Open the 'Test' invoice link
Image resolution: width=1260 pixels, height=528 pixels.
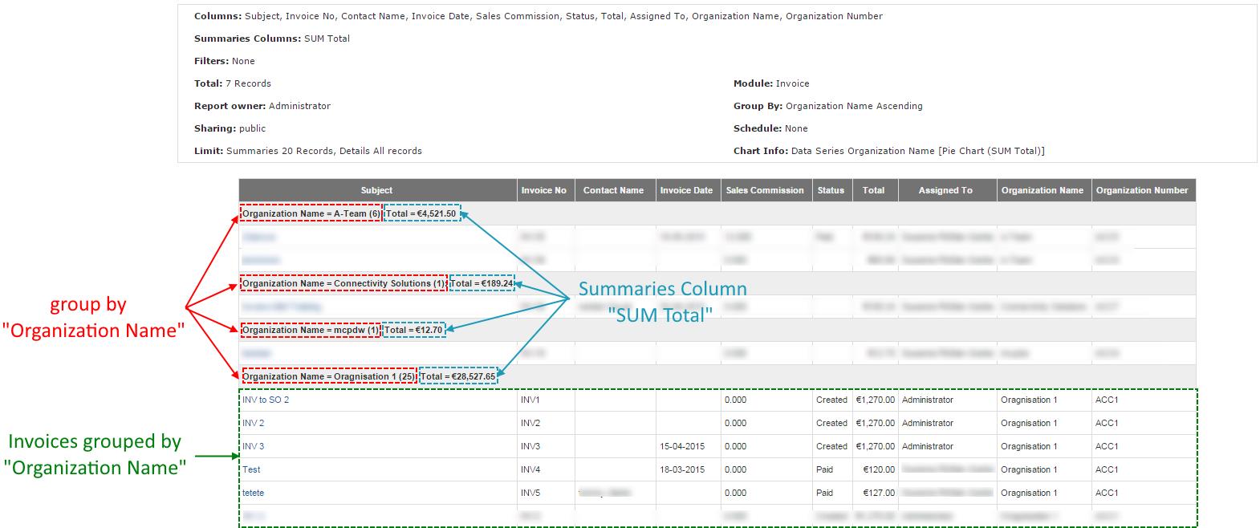(x=251, y=469)
